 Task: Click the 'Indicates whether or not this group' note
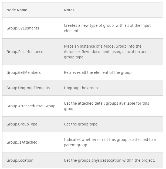110,140
